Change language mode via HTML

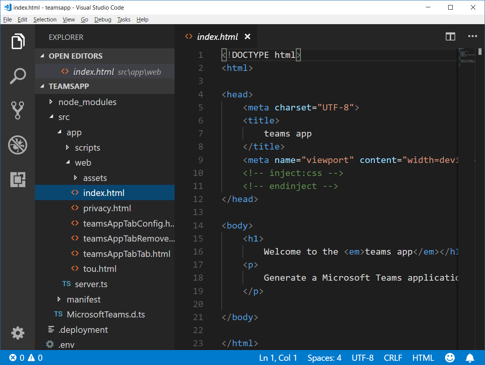pyautogui.click(x=423, y=358)
